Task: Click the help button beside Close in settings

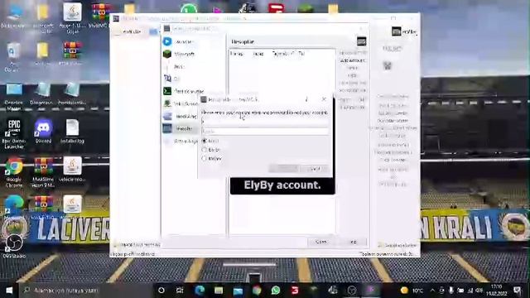Action: [354, 242]
